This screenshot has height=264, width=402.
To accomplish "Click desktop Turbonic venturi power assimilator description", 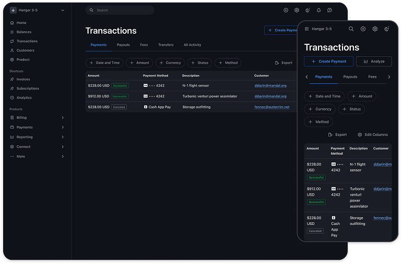I will tap(210, 96).
